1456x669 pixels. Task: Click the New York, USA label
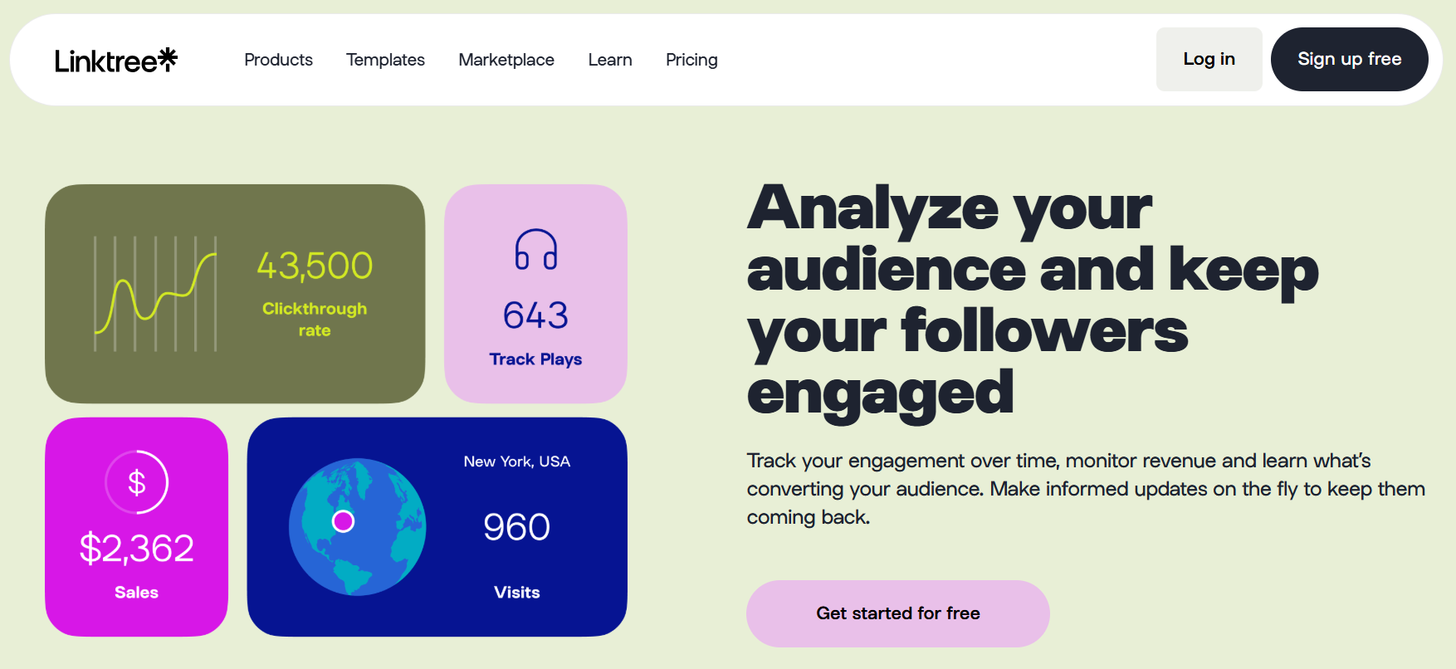pyautogui.click(x=516, y=461)
